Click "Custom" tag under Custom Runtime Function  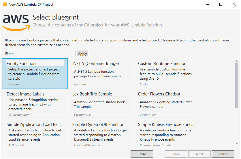pyautogui.click(x=145, y=84)
